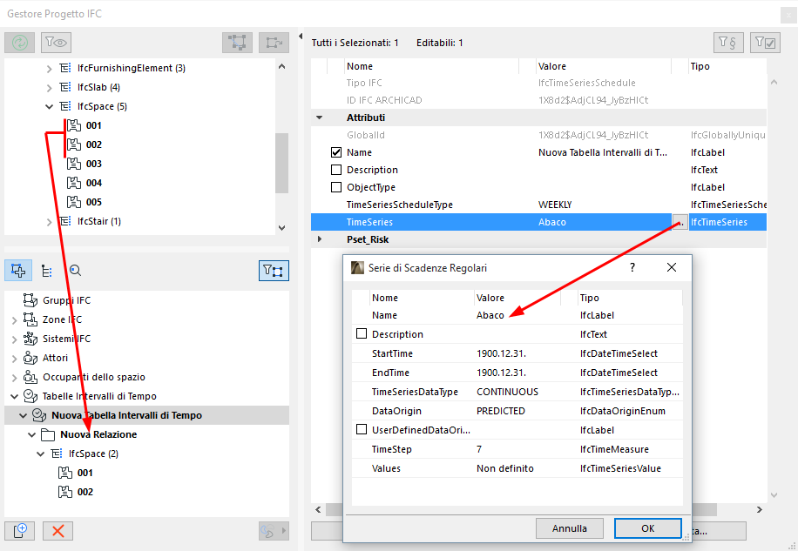This screenshot has width=798, height=551.
Task: Click the Valore column header in dialog
Action: [x=517, y=298]
